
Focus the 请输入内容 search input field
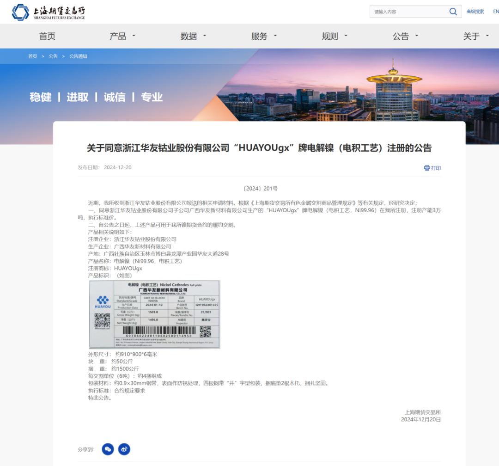click(x=407, y=12)
